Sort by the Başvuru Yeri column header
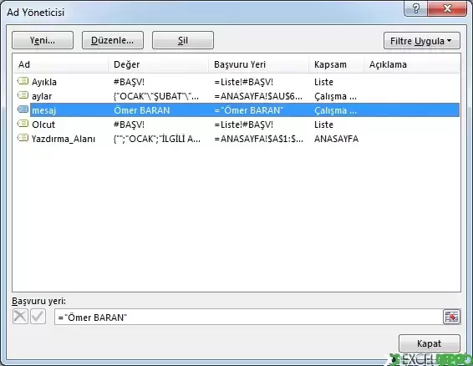 click(x=259, y=64)
